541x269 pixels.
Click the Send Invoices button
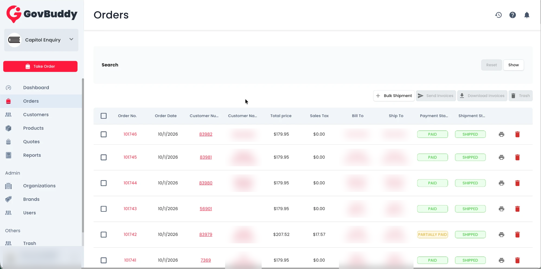point(436,96)
